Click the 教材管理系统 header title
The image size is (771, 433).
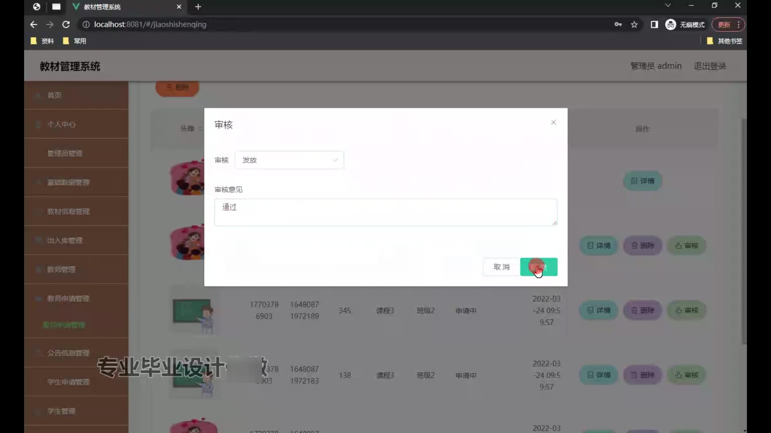coord(70,67)
